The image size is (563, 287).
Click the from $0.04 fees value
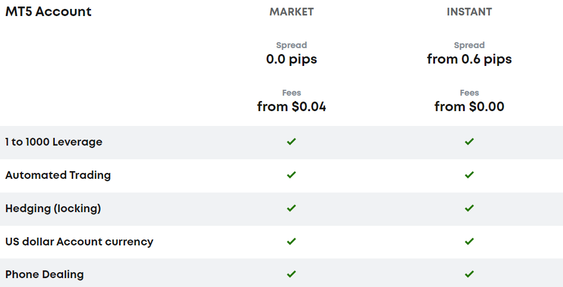coord(292,106)
